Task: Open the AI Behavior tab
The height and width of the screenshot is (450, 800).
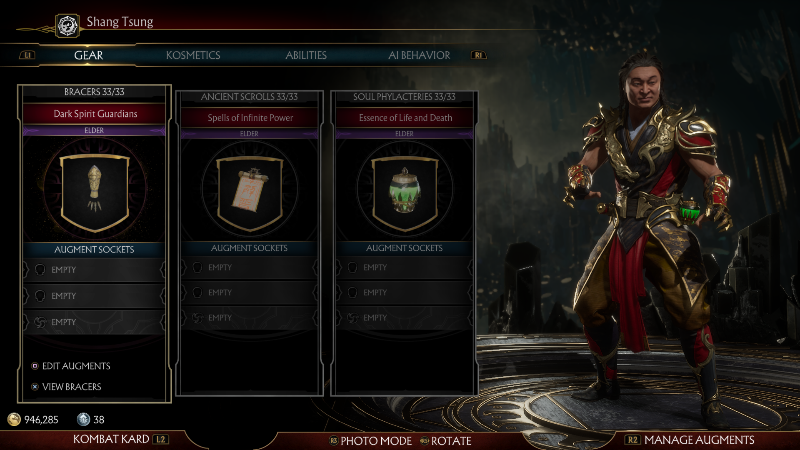Action: pos(419,55)
